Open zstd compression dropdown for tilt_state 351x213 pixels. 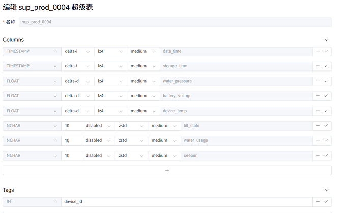(131, 126)
